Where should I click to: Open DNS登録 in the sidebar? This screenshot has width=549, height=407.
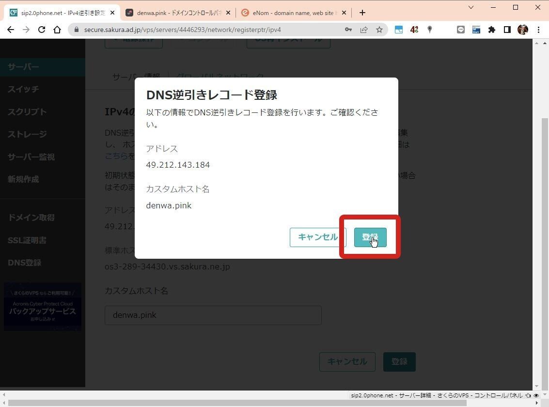click(x=25, y=263)
